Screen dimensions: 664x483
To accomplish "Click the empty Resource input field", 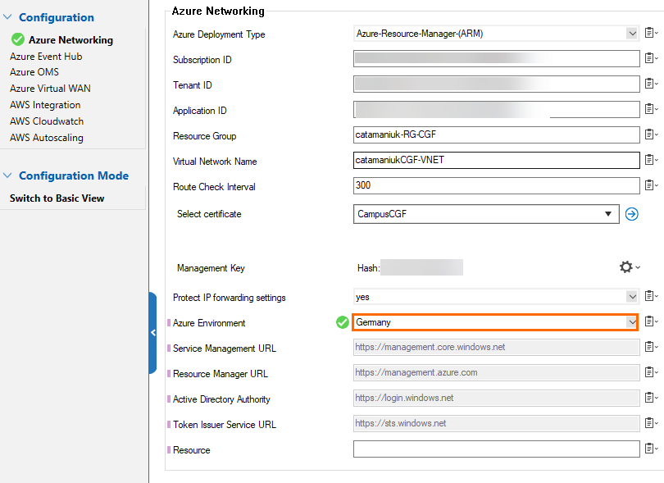I will (x=496, y=449).
